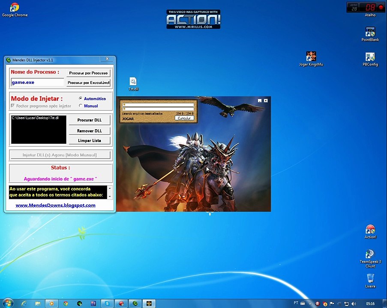This screenshot has height=308, width=387.
Task: Click the launcher's upper progress bar
Action: 158,105
